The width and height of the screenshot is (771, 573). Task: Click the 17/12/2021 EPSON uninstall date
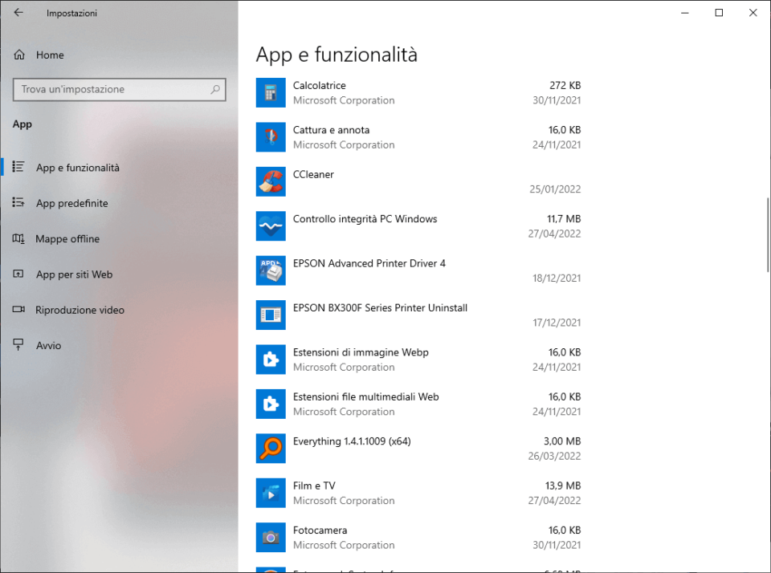[557, 323]
